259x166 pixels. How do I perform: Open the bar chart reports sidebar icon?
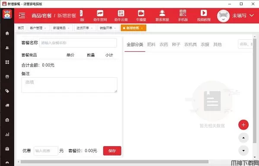(7, 134)
